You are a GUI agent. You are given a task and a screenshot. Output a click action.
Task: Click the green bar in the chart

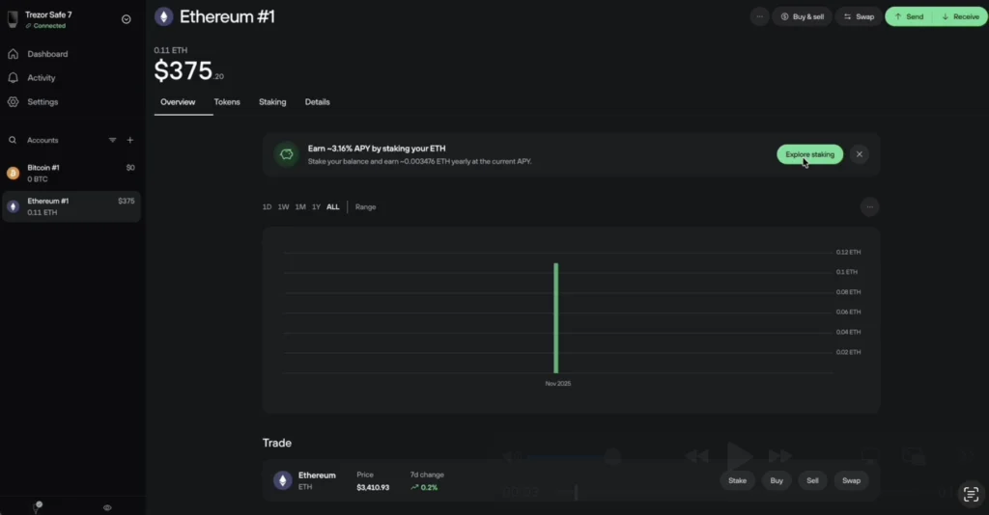[556, 317]
